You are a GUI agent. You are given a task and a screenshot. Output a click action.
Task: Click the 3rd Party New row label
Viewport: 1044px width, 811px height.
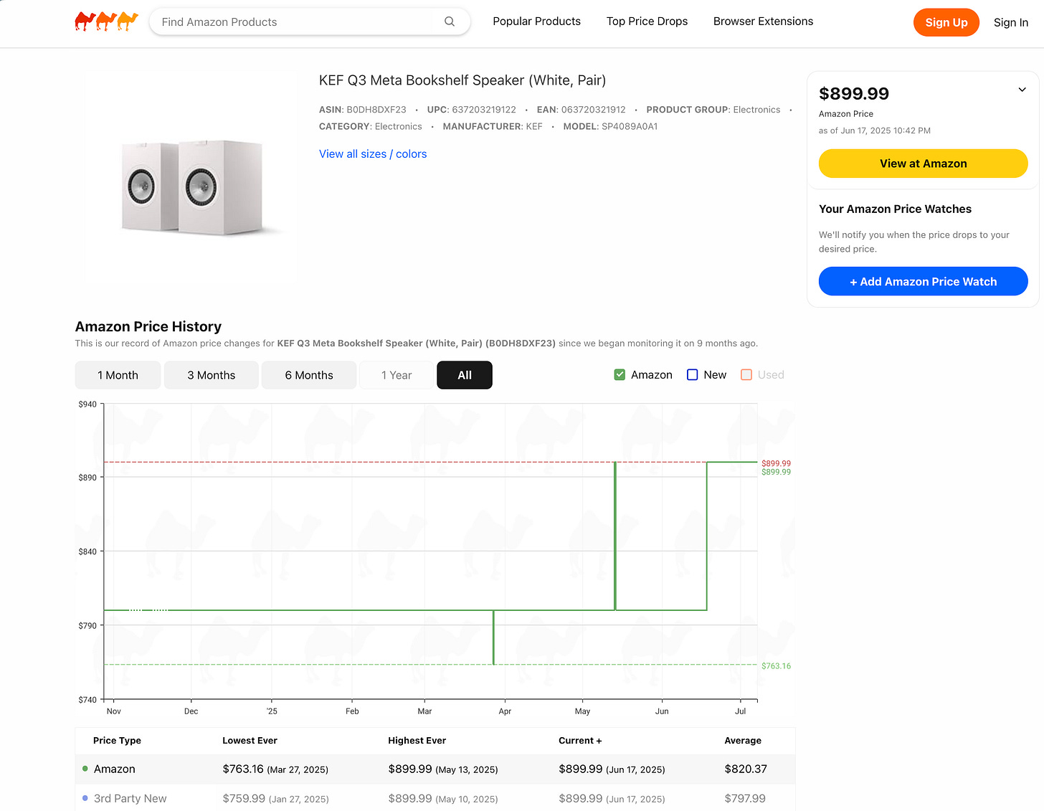tap(130, 798)
